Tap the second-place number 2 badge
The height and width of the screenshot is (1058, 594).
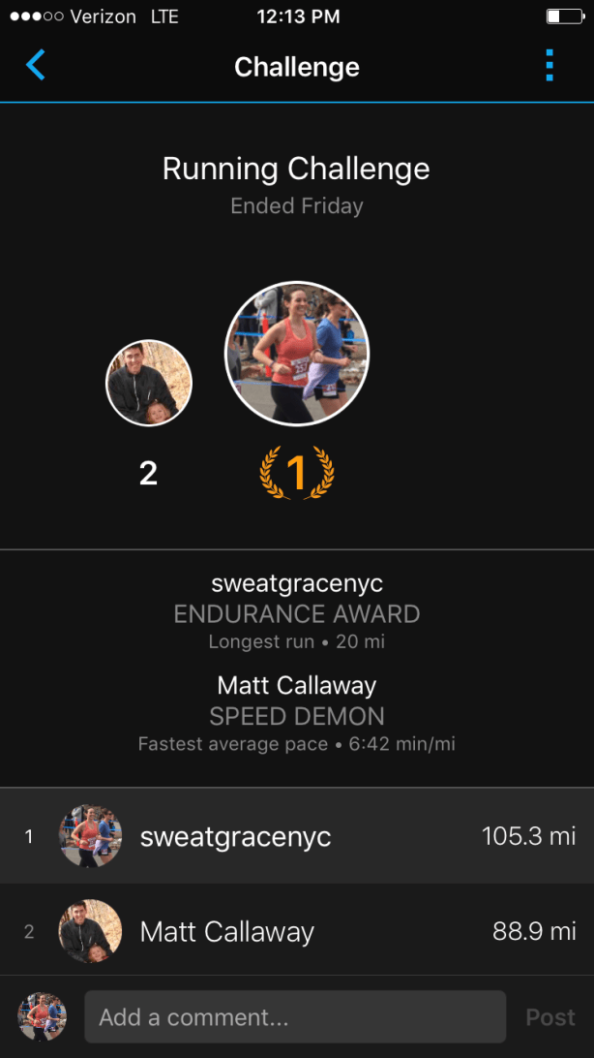click(148, 474)
